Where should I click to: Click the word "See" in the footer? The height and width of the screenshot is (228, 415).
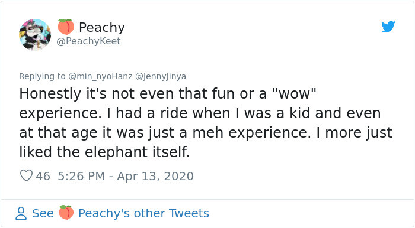(43, 213)
